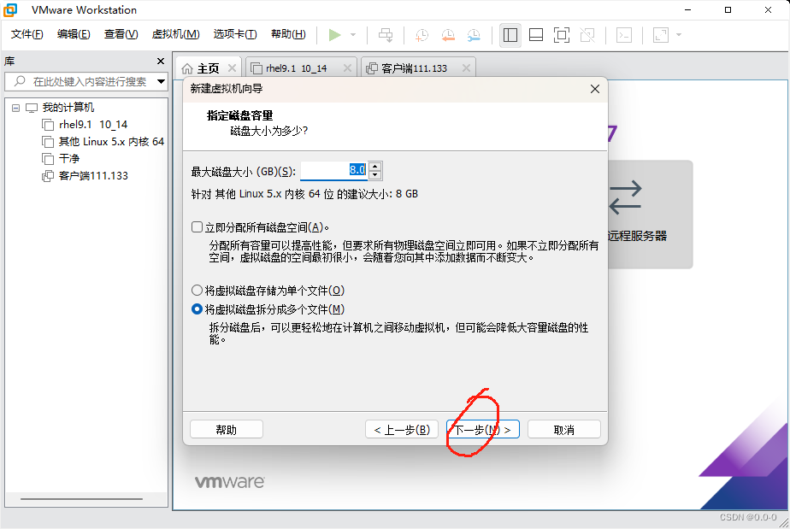Toggle the thumbnail bar view icon
Image resolution: width=790 pixels, height=529 pixels.
click(535, 35)
